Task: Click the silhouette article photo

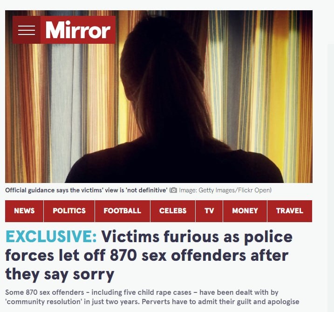Action: coord(159,96)
